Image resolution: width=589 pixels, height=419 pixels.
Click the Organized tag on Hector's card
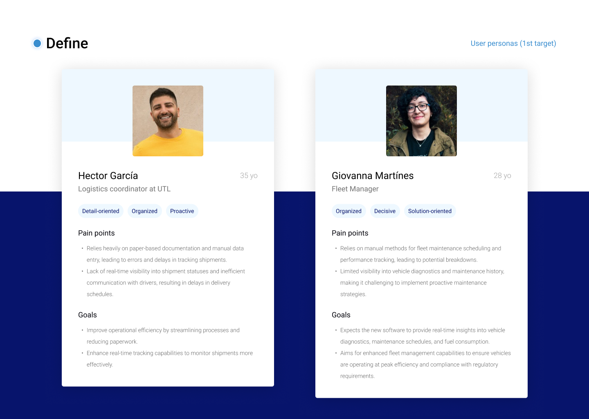144,211
